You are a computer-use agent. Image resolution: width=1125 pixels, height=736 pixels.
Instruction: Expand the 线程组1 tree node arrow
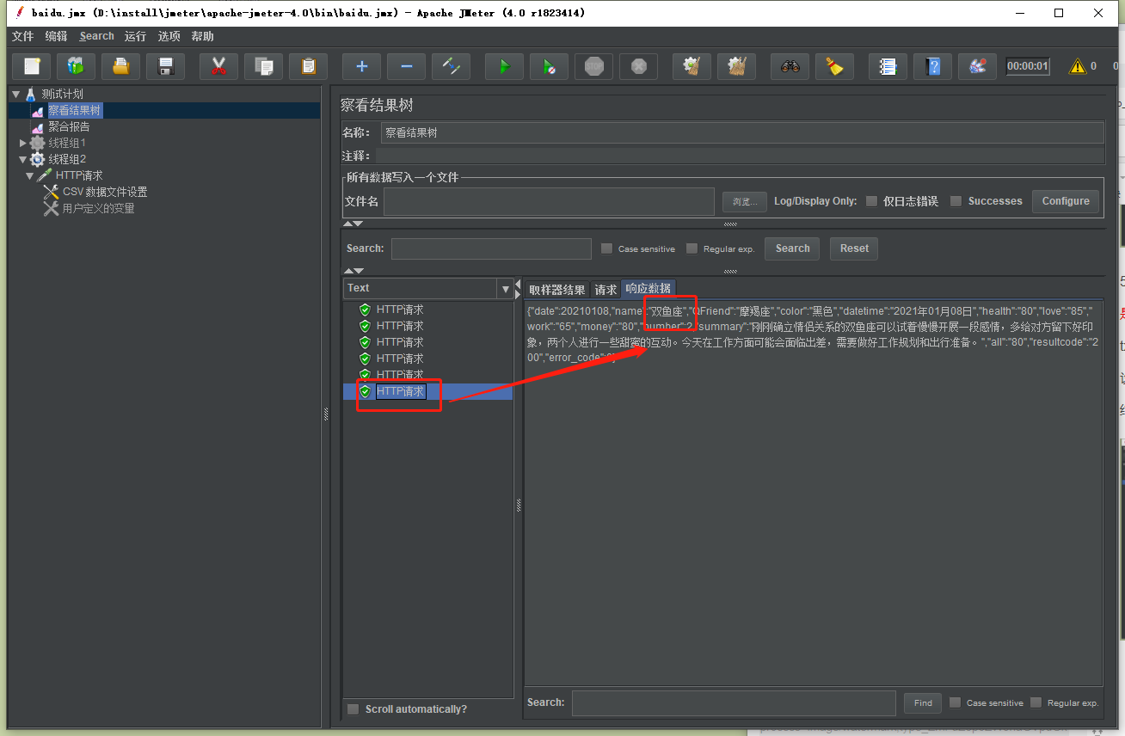click(23, 143)
